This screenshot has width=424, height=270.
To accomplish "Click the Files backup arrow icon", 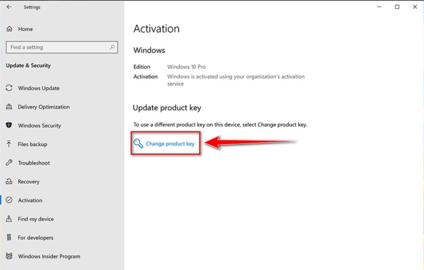I will [x=9, y=144].
